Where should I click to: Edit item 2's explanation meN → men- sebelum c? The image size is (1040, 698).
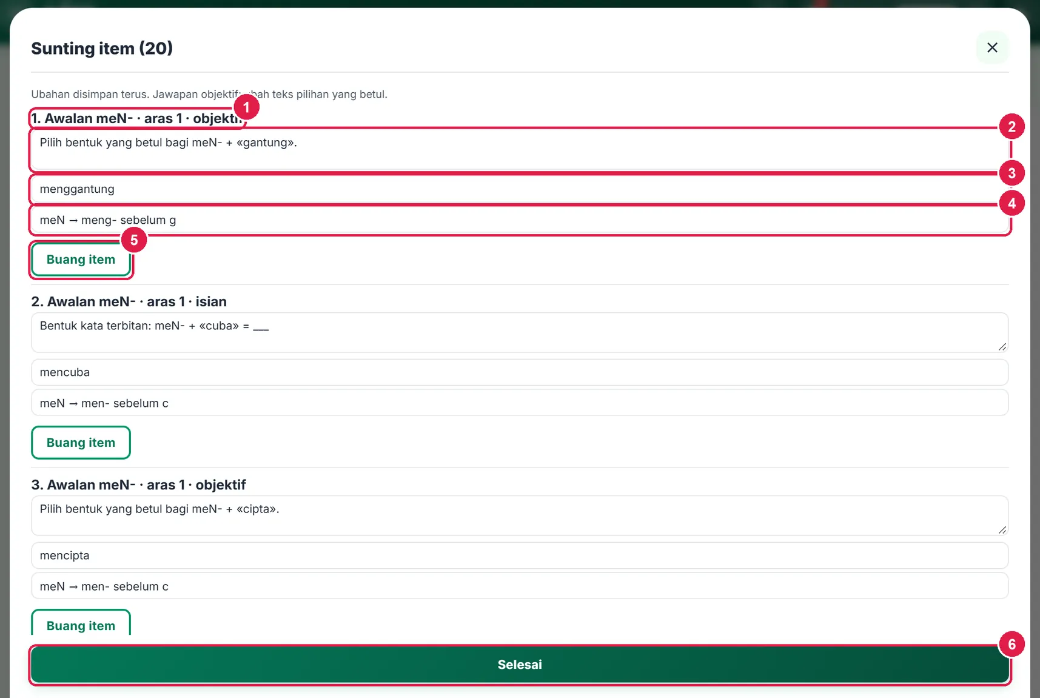[x=520, y=403]
